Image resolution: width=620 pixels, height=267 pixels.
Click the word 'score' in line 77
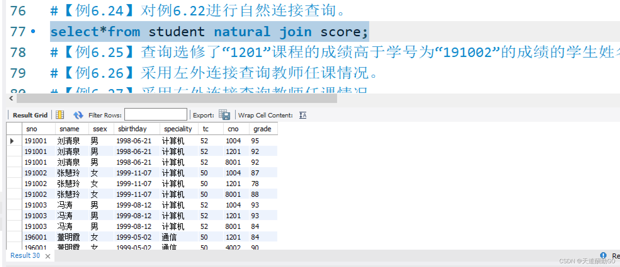point(341,32)
